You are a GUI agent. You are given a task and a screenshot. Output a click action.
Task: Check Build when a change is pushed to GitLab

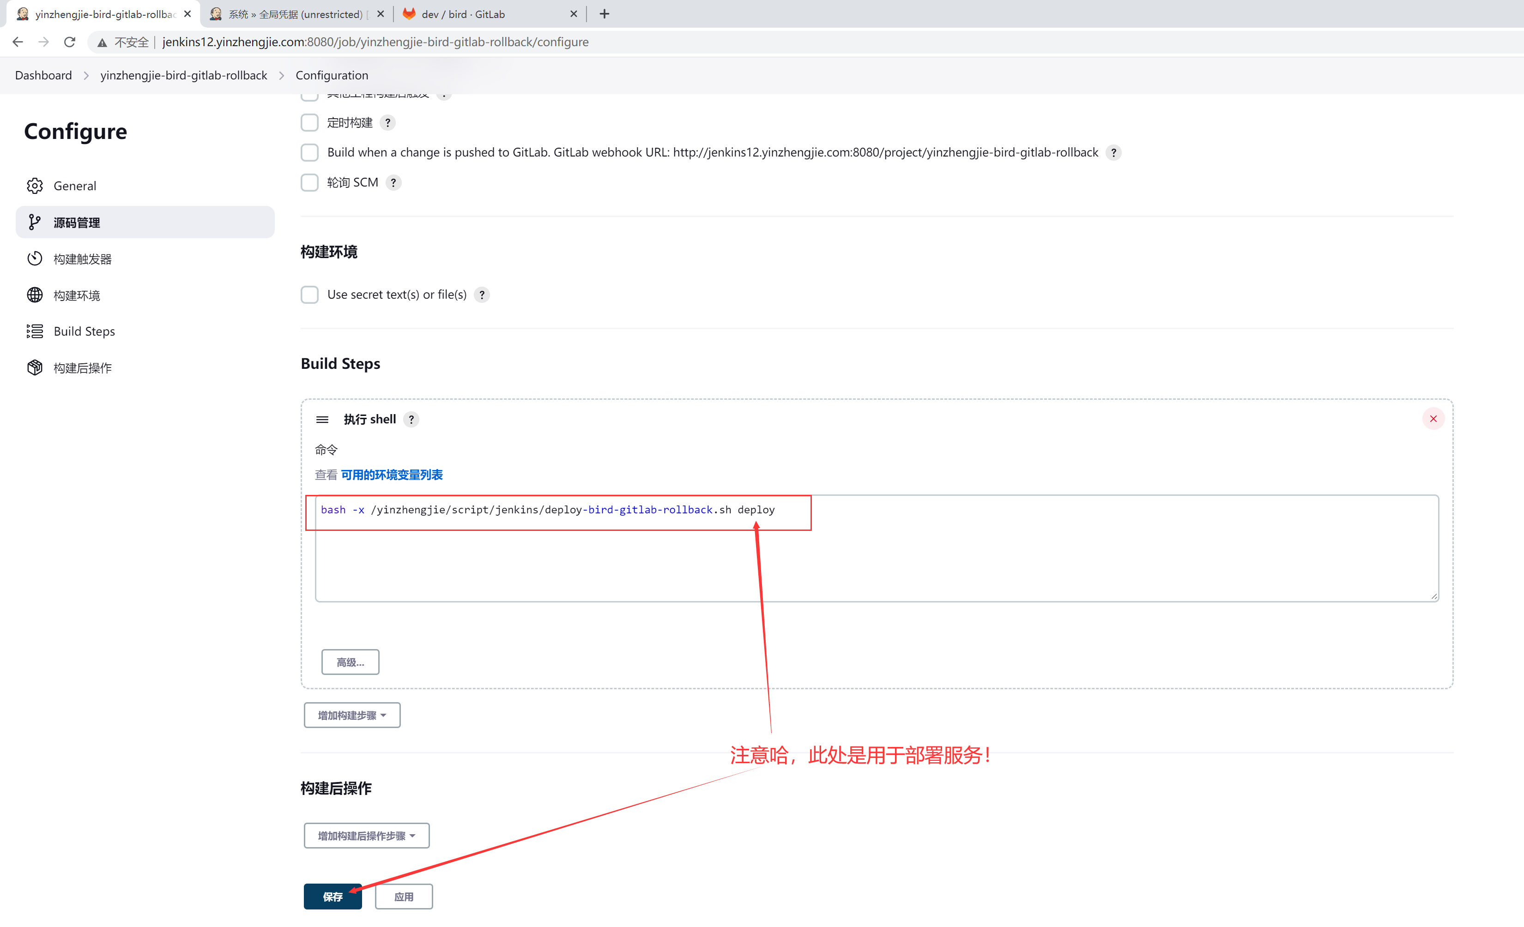point(309,153)
